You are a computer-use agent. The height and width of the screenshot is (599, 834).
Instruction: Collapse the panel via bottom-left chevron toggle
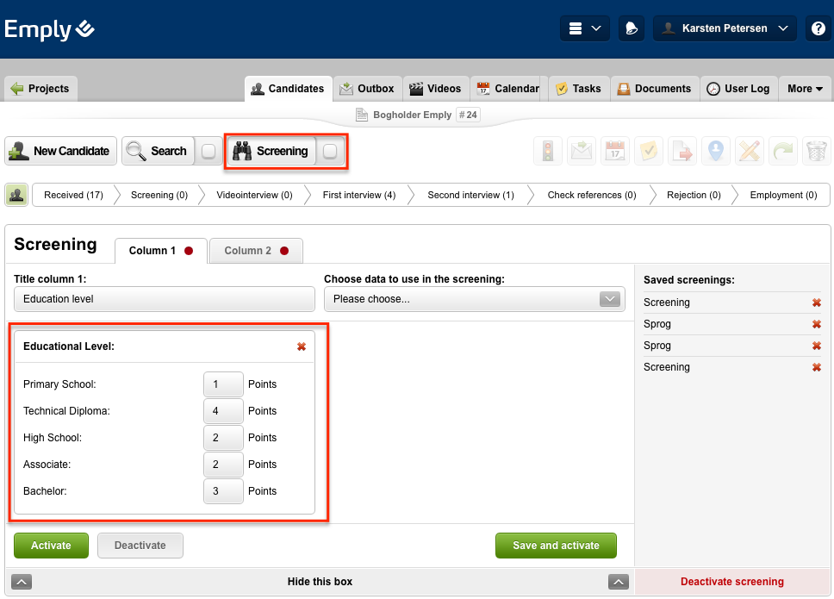(x=22, y=582)
